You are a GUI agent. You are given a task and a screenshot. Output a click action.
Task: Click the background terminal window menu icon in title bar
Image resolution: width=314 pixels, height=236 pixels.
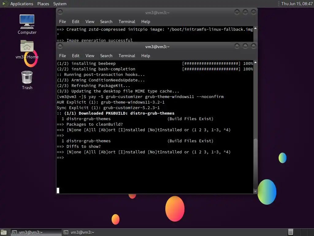click(60, 12)
